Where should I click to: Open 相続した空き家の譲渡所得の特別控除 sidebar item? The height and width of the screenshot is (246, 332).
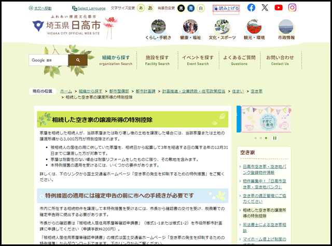coord(264,213)
